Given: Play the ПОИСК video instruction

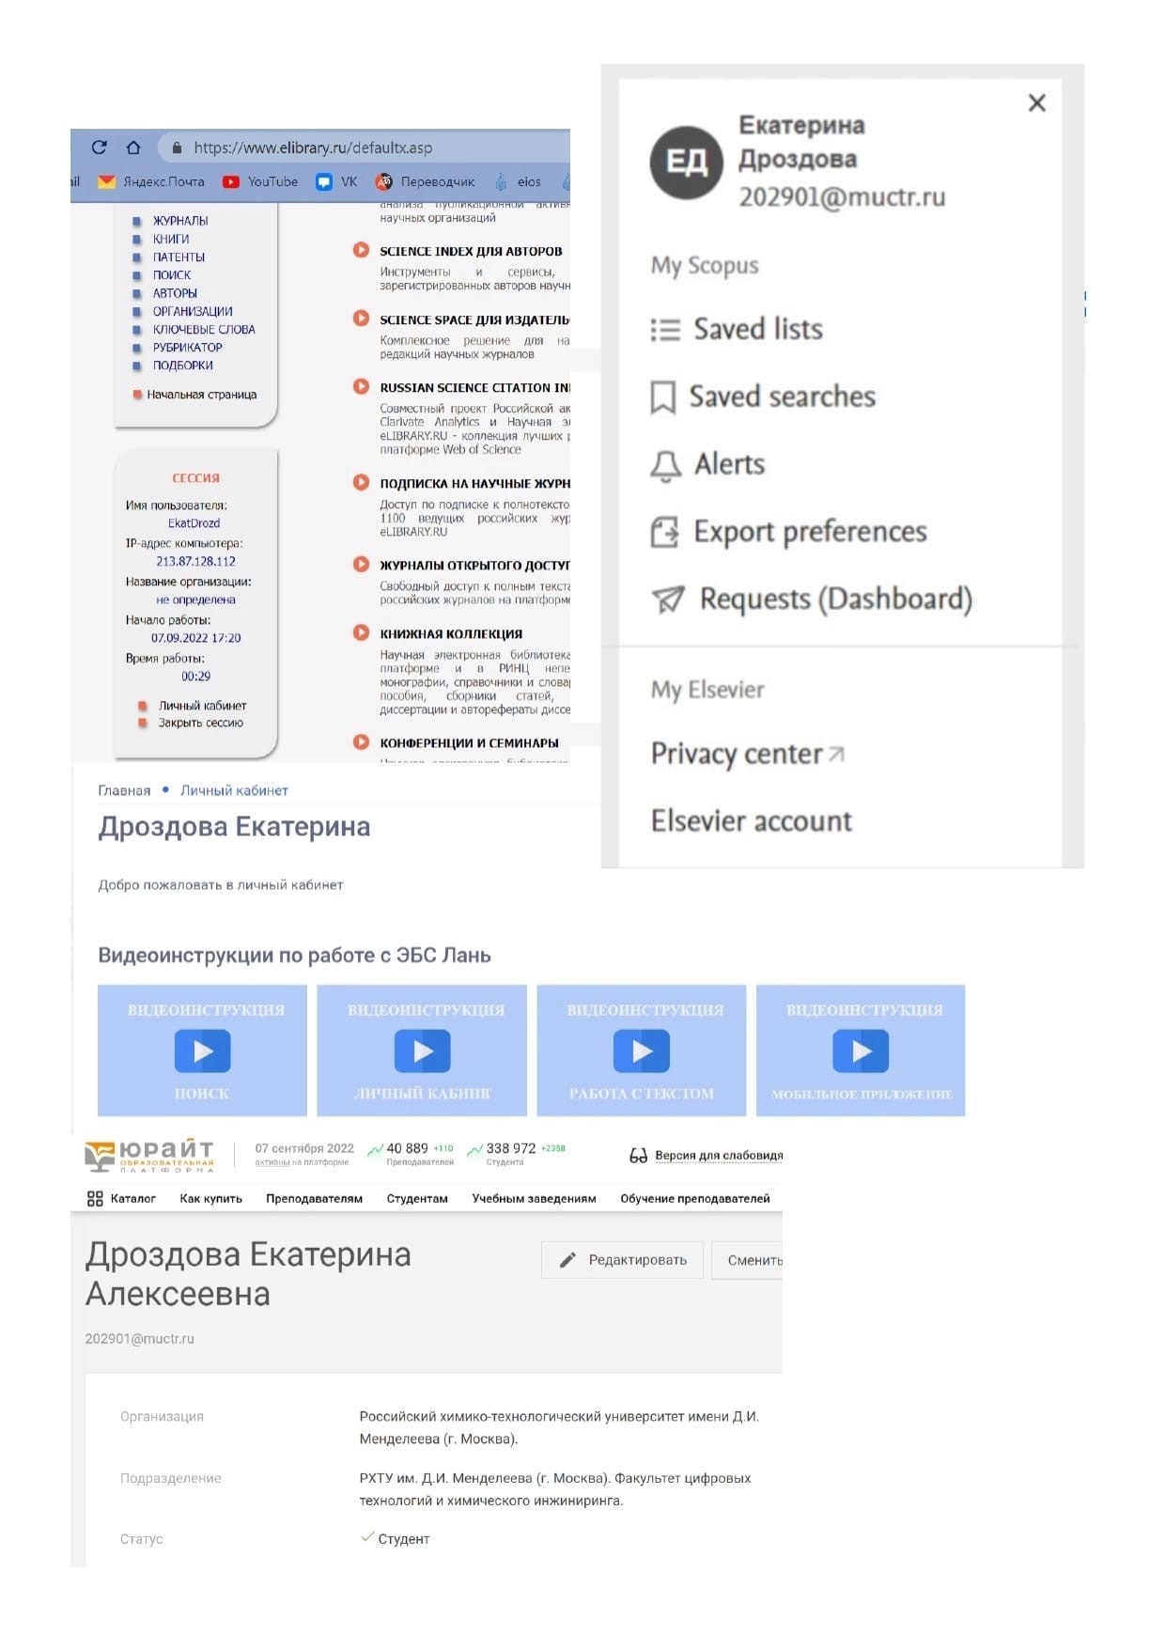Looking at the screenshot, I should [203, 1051].
